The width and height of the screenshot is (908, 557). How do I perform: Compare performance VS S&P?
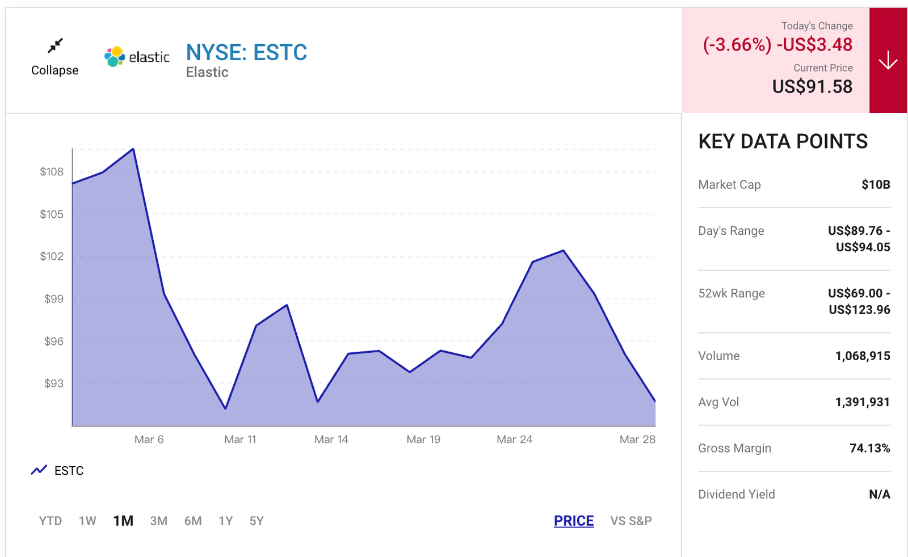pos(631,521)
